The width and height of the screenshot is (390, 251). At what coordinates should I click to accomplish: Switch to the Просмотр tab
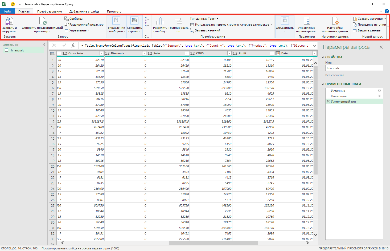tap(114, 11)
